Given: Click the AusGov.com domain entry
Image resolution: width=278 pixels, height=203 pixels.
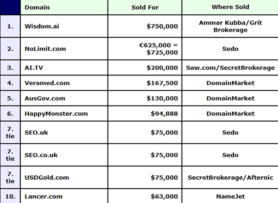Looking at the screenshot, I should pyautogui.click(x=45, y=98).
